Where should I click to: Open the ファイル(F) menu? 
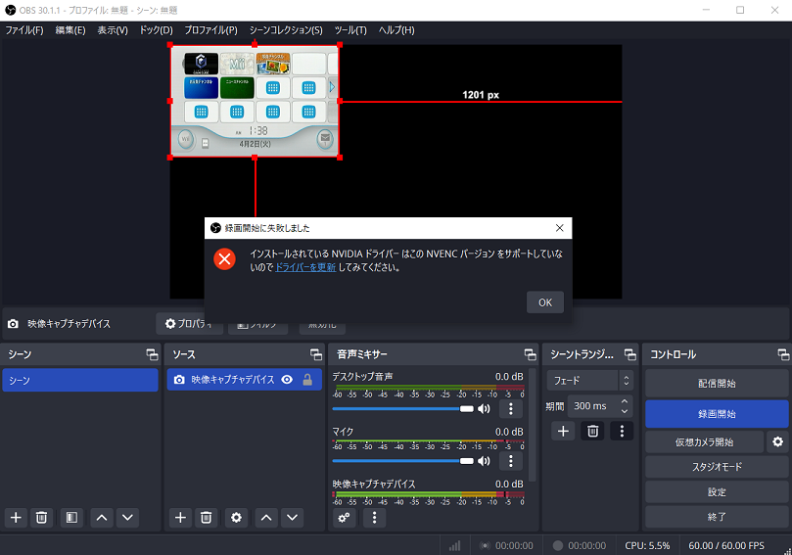[24, 30]
